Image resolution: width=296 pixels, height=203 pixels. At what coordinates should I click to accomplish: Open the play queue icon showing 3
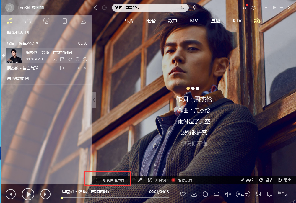(282, 194)
